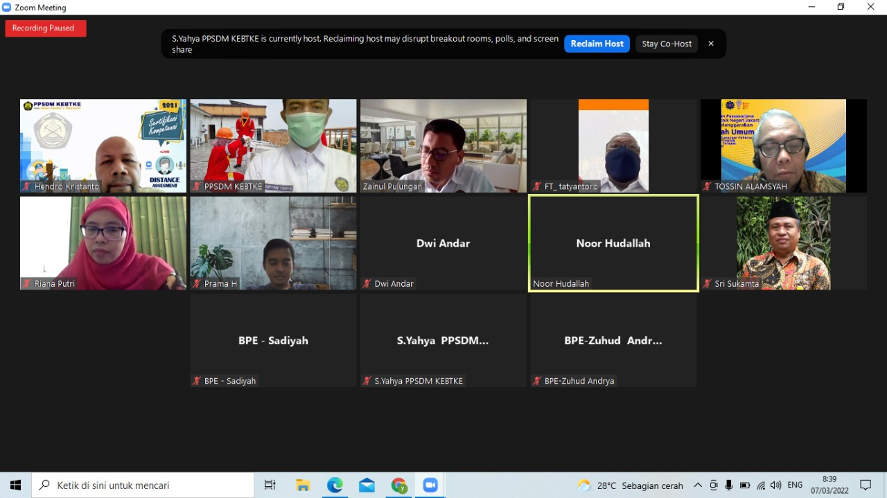Switch to Google Chrome in the taskbar
The image size is (887, 498).
click(x=398, y=485)
